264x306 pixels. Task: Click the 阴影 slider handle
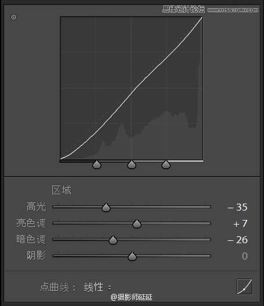click(132, 256)
